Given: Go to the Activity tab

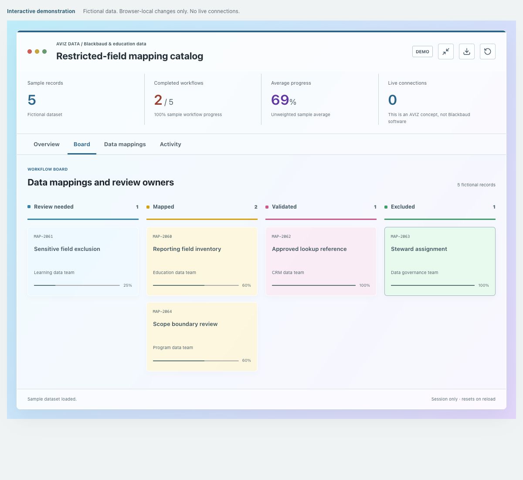Looking at the screenshot, I should coord(170,144).
